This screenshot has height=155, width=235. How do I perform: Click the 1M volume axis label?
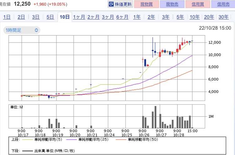tap(211, 116)
